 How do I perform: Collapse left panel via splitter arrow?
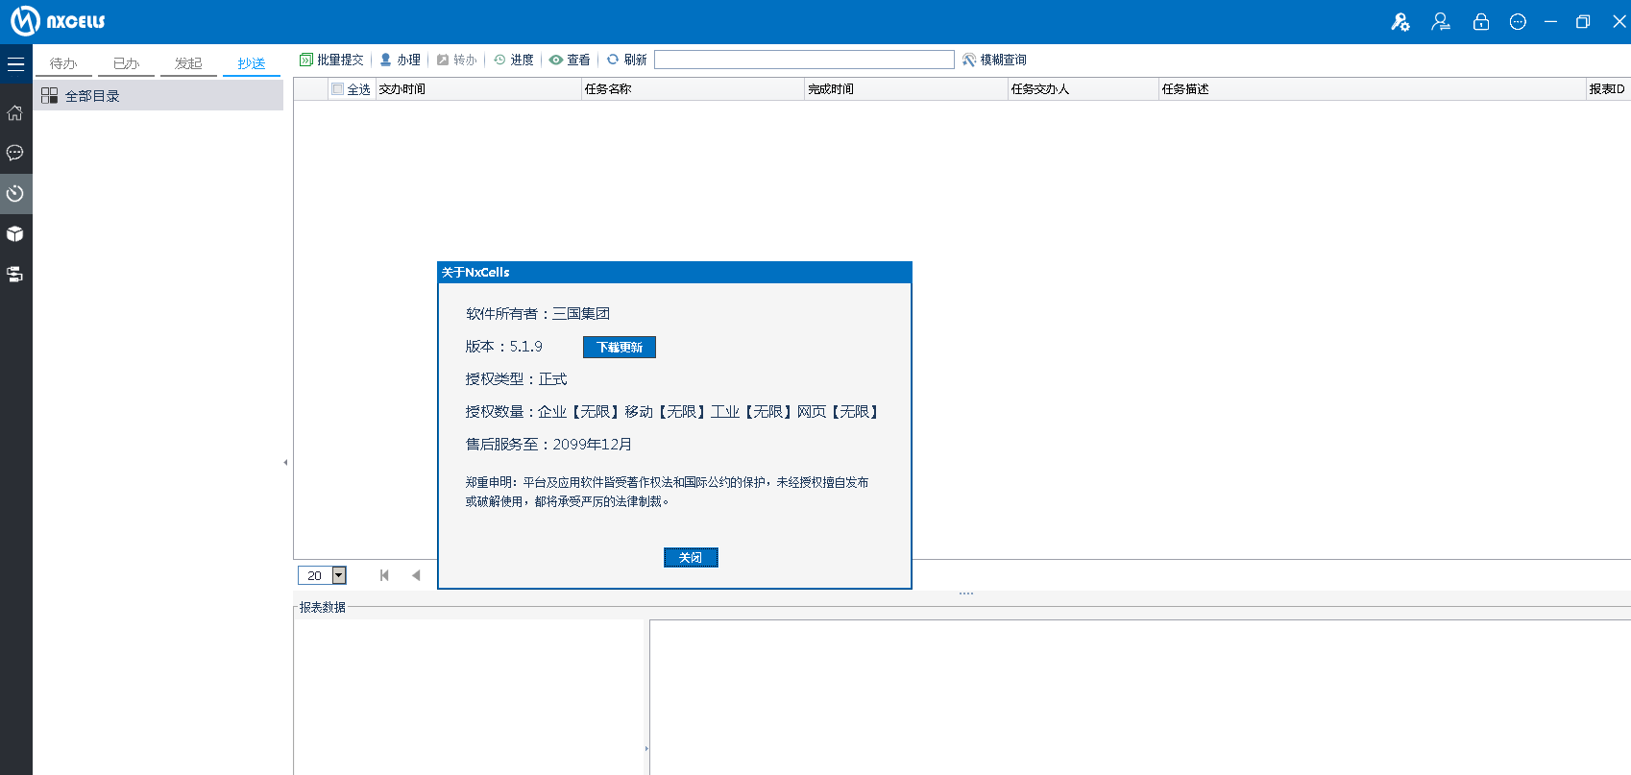pos(285,463)
